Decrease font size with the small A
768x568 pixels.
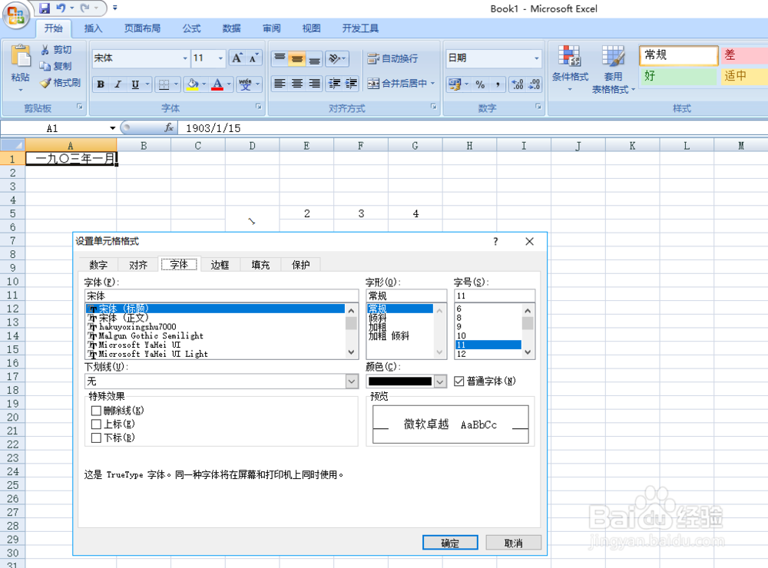coord(253,58)
